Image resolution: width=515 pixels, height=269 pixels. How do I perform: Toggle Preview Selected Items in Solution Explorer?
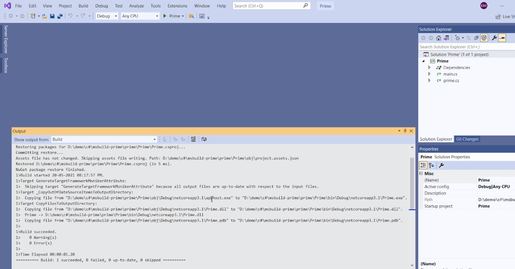pos(502,38)
